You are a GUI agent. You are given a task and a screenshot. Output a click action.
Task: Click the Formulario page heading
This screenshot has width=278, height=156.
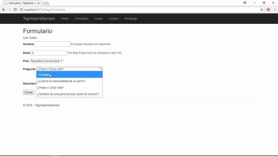(38, 31)
